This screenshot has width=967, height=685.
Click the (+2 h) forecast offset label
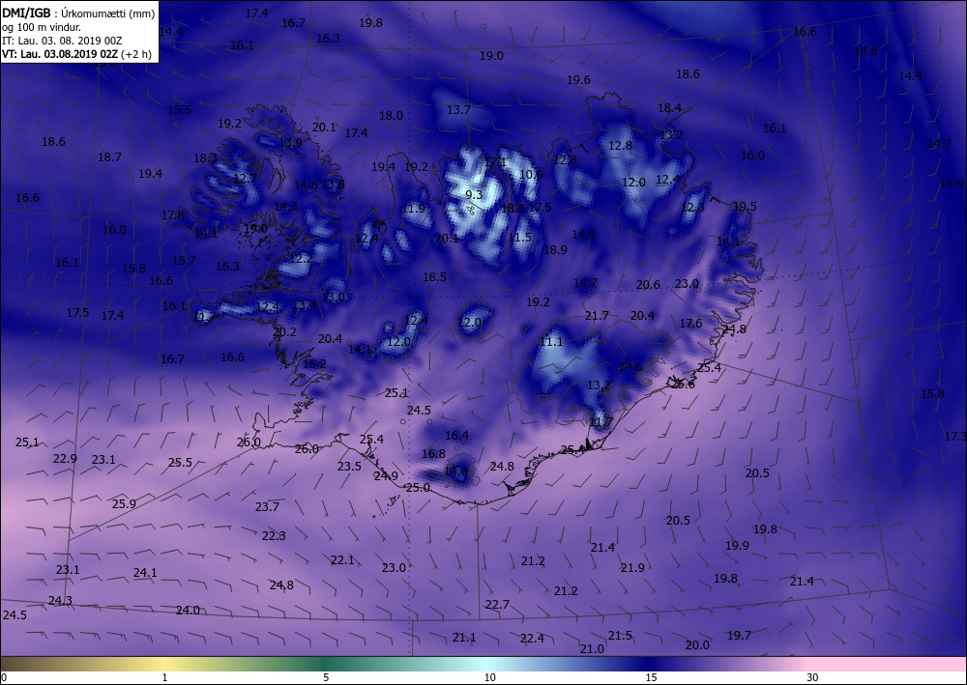pyautogui.click(x=136, y=54)
